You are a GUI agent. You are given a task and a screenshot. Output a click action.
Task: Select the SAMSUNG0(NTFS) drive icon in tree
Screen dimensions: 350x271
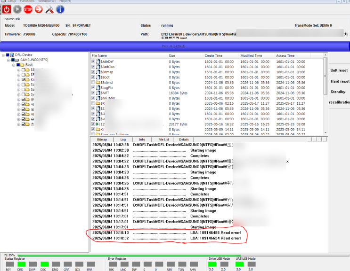pyautogui.click(x=17, y=60)
